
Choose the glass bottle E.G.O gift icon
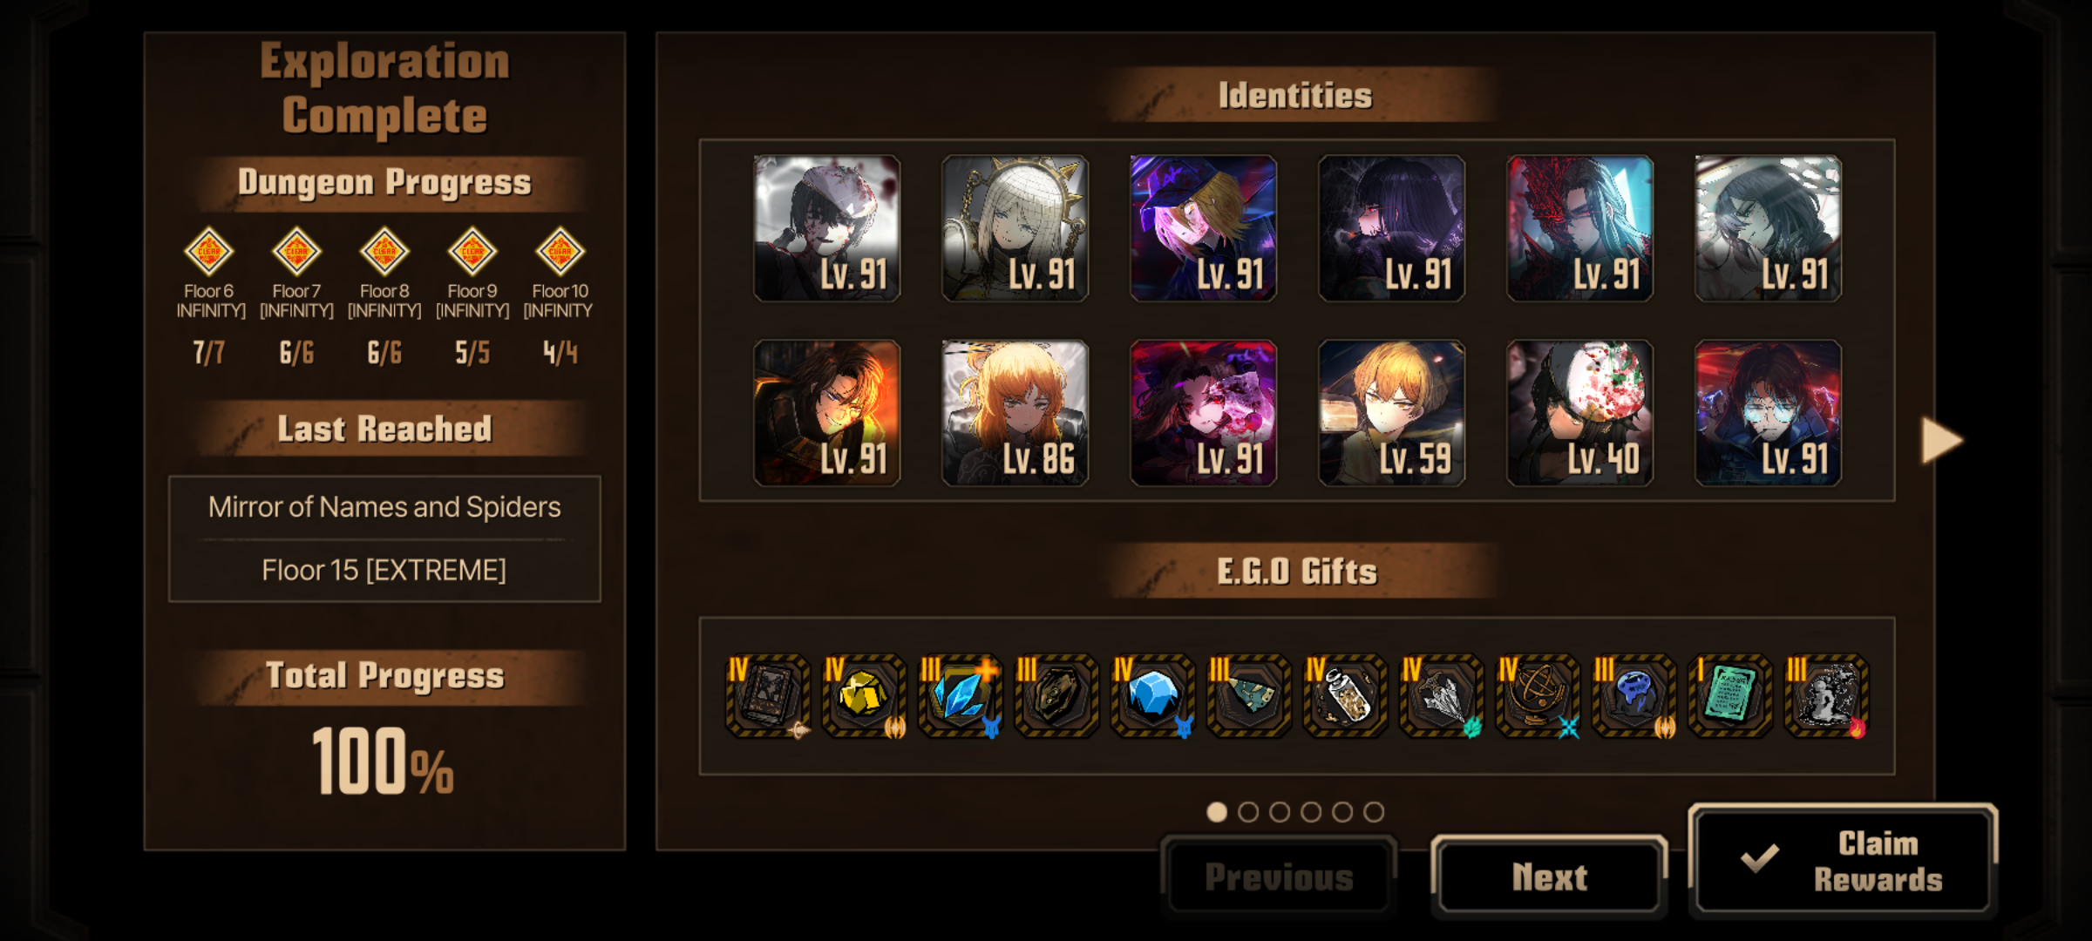1344,696
